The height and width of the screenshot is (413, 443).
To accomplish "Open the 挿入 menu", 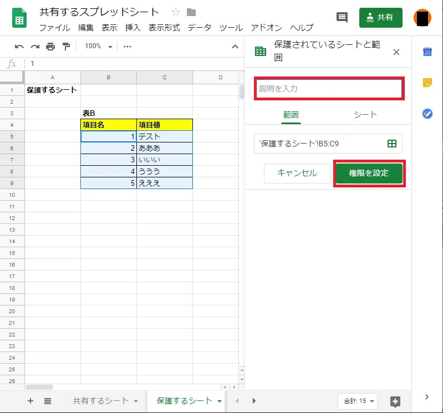I will tap(133, 28).
